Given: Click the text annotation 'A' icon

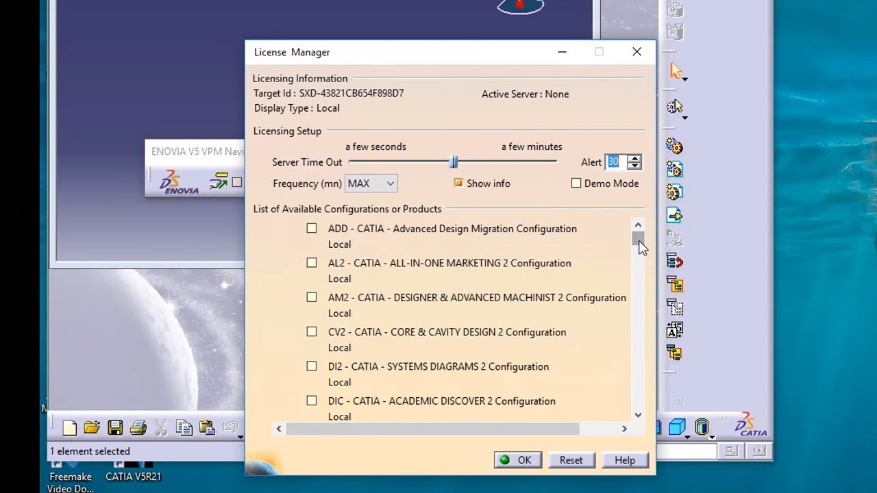Looking at the screenshot, I should point(674,330).
